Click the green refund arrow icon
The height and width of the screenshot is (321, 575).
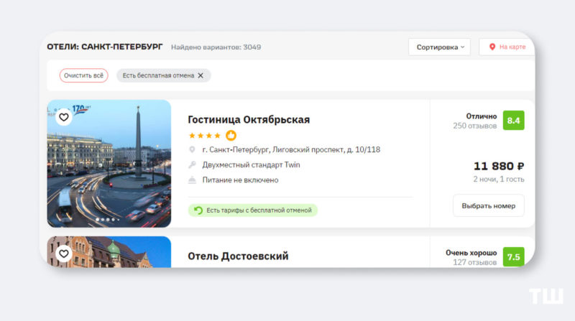198,210
